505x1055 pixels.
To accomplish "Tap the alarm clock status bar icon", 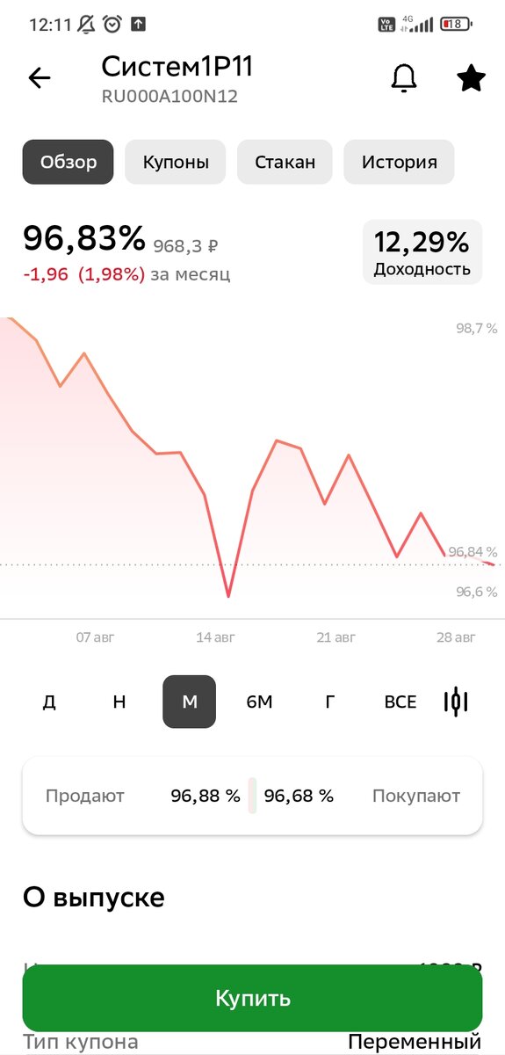I will (112, 25).
